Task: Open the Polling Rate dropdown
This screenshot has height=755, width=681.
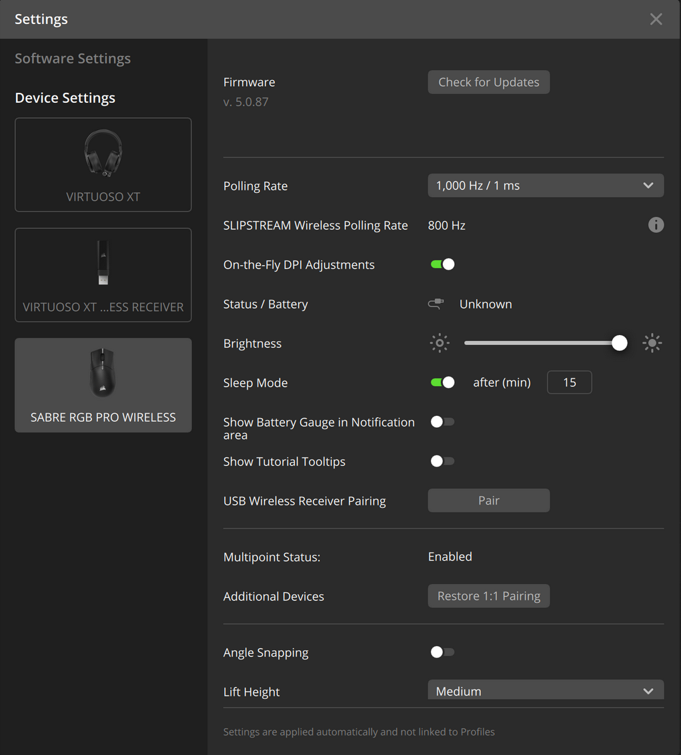Action: pos(546,185)
